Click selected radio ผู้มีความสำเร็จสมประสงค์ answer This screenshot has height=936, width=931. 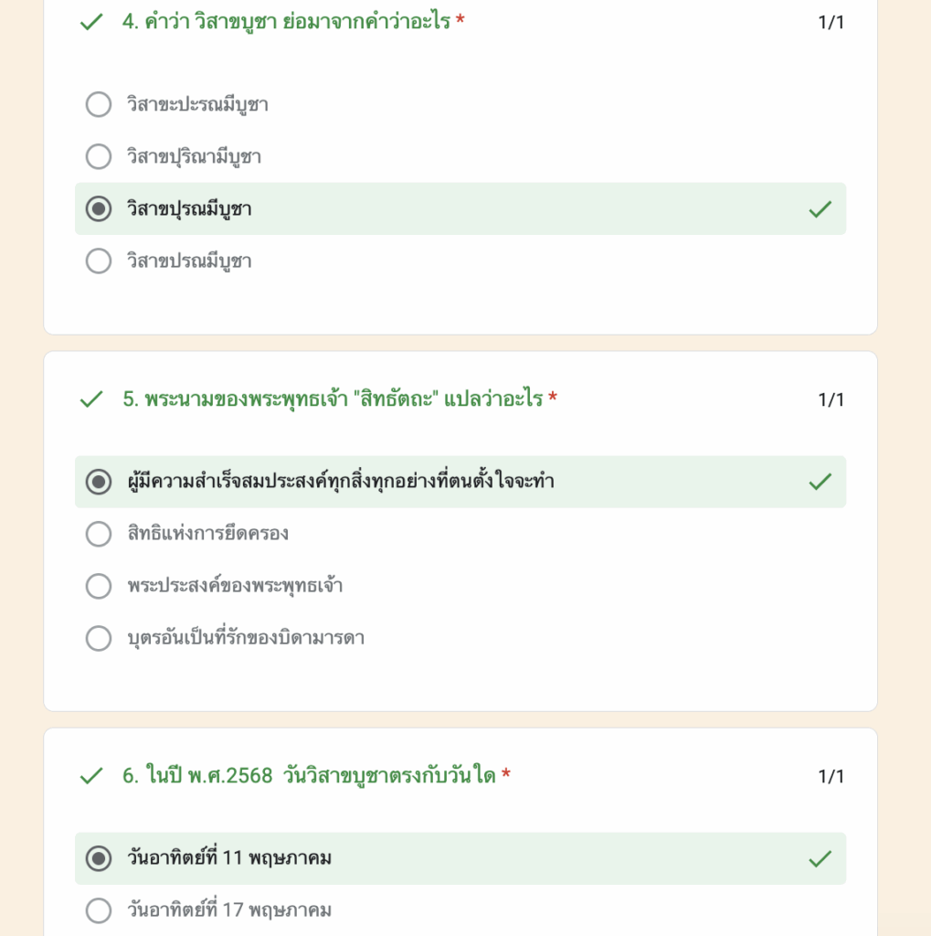99,482
